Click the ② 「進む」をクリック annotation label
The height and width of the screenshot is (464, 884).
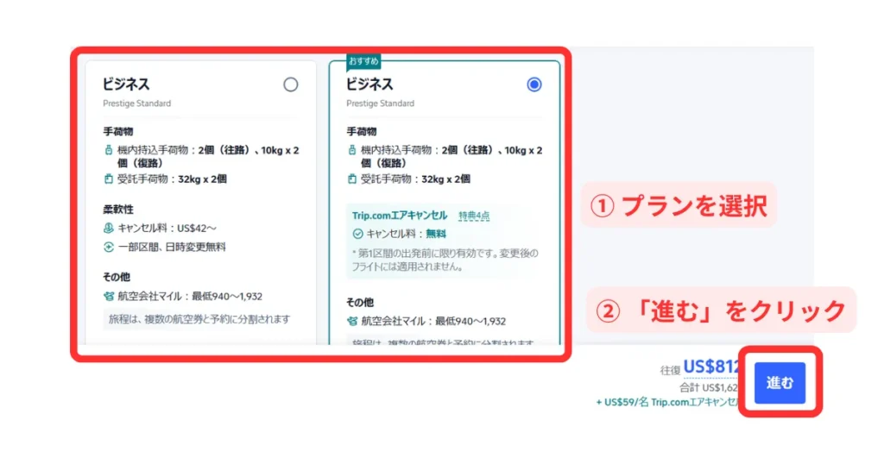pyautogui.click(x=721, y=310)
